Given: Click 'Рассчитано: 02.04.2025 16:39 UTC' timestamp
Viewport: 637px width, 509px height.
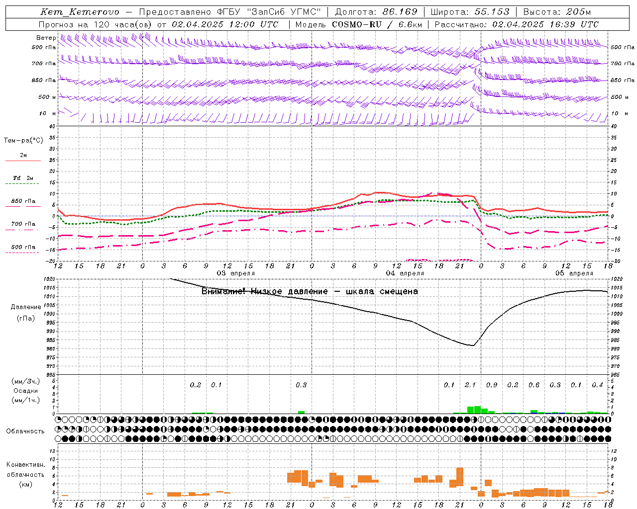Looking at the screenshot, I should 517,24.
